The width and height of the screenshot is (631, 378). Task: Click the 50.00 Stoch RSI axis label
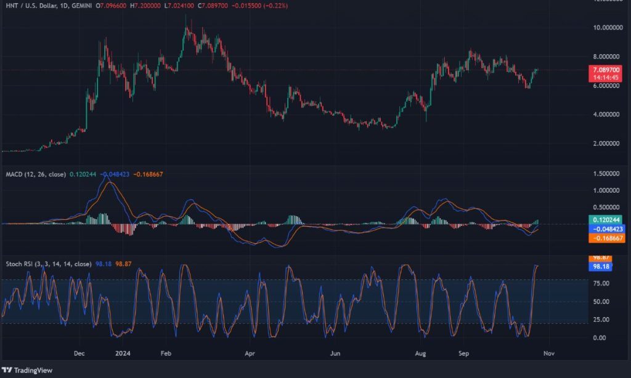(x=601, y=302)
